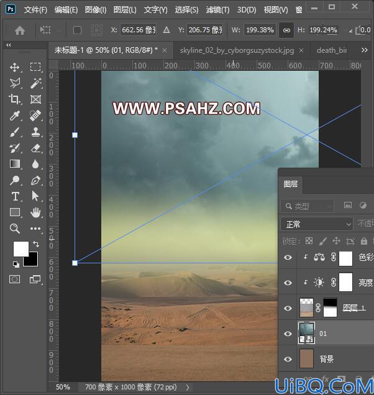Screen dimensions: 374x395
Task: Select the Frame tool
Action: tap(35, 99)
